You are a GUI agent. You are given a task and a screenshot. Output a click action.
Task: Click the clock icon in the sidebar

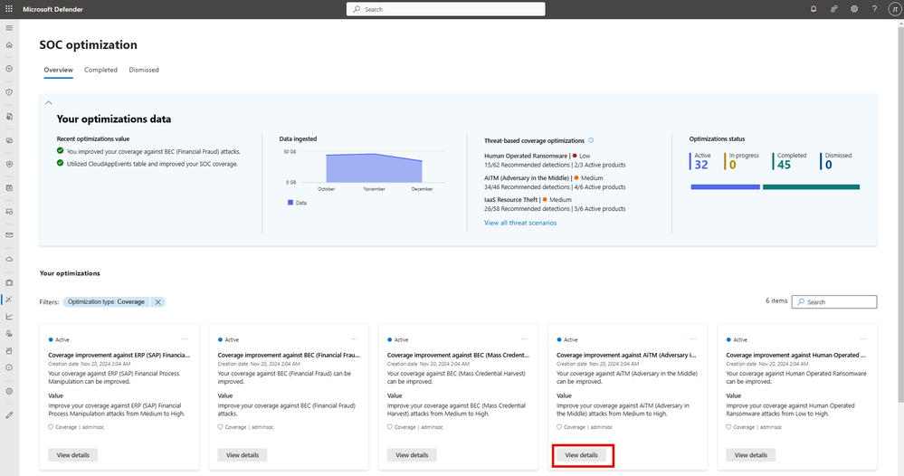coord(9,69)
